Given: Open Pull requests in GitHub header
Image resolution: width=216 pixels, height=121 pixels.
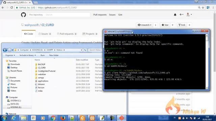Looking at the screenshot, I should point(100,15).
